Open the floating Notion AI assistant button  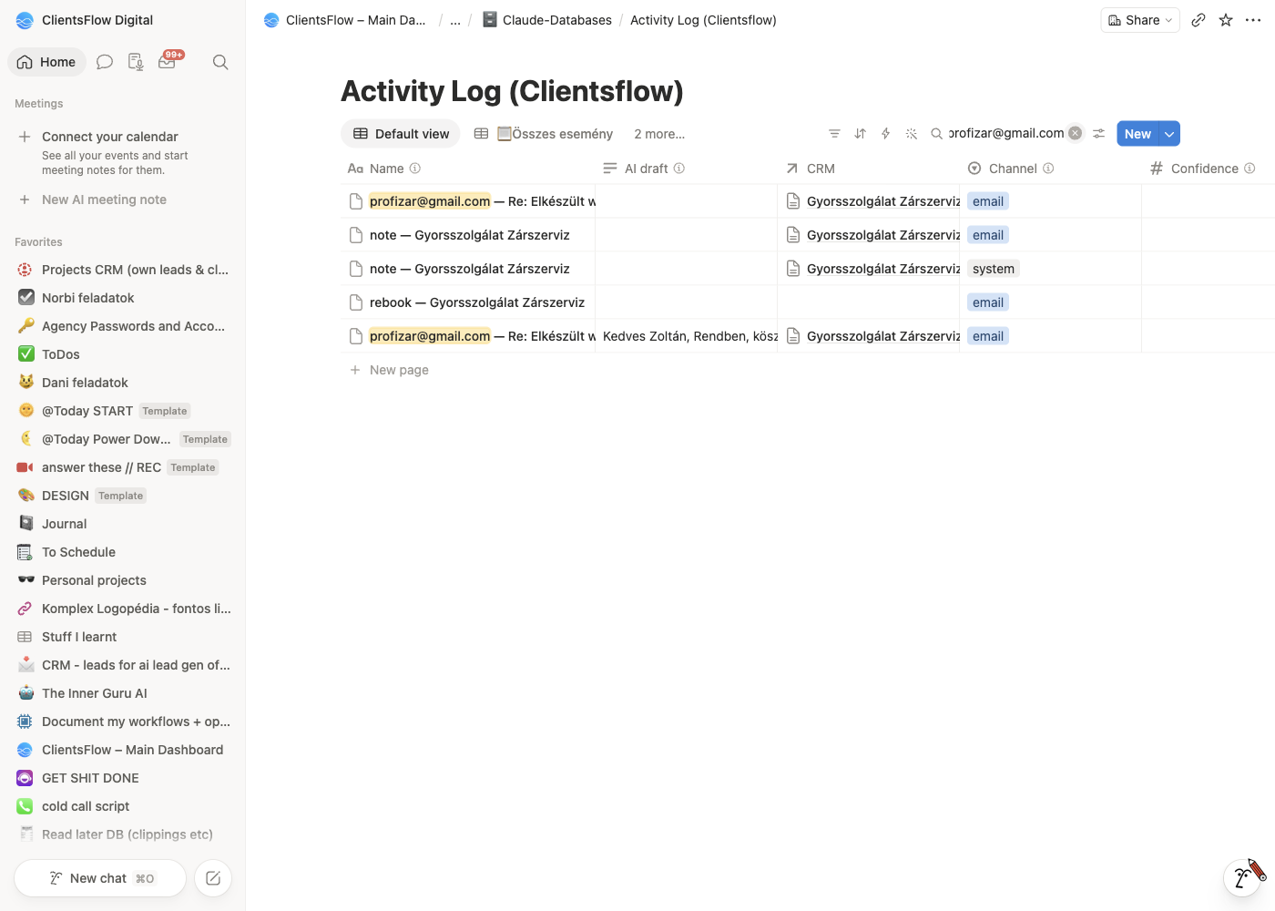[x=1242, y=878]
